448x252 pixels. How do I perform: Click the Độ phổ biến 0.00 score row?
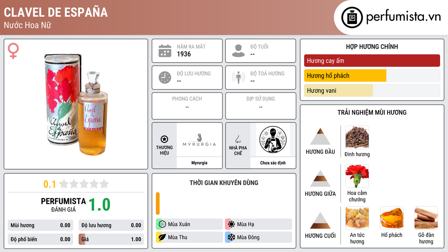pyautogui.click(x=40, y=239)
